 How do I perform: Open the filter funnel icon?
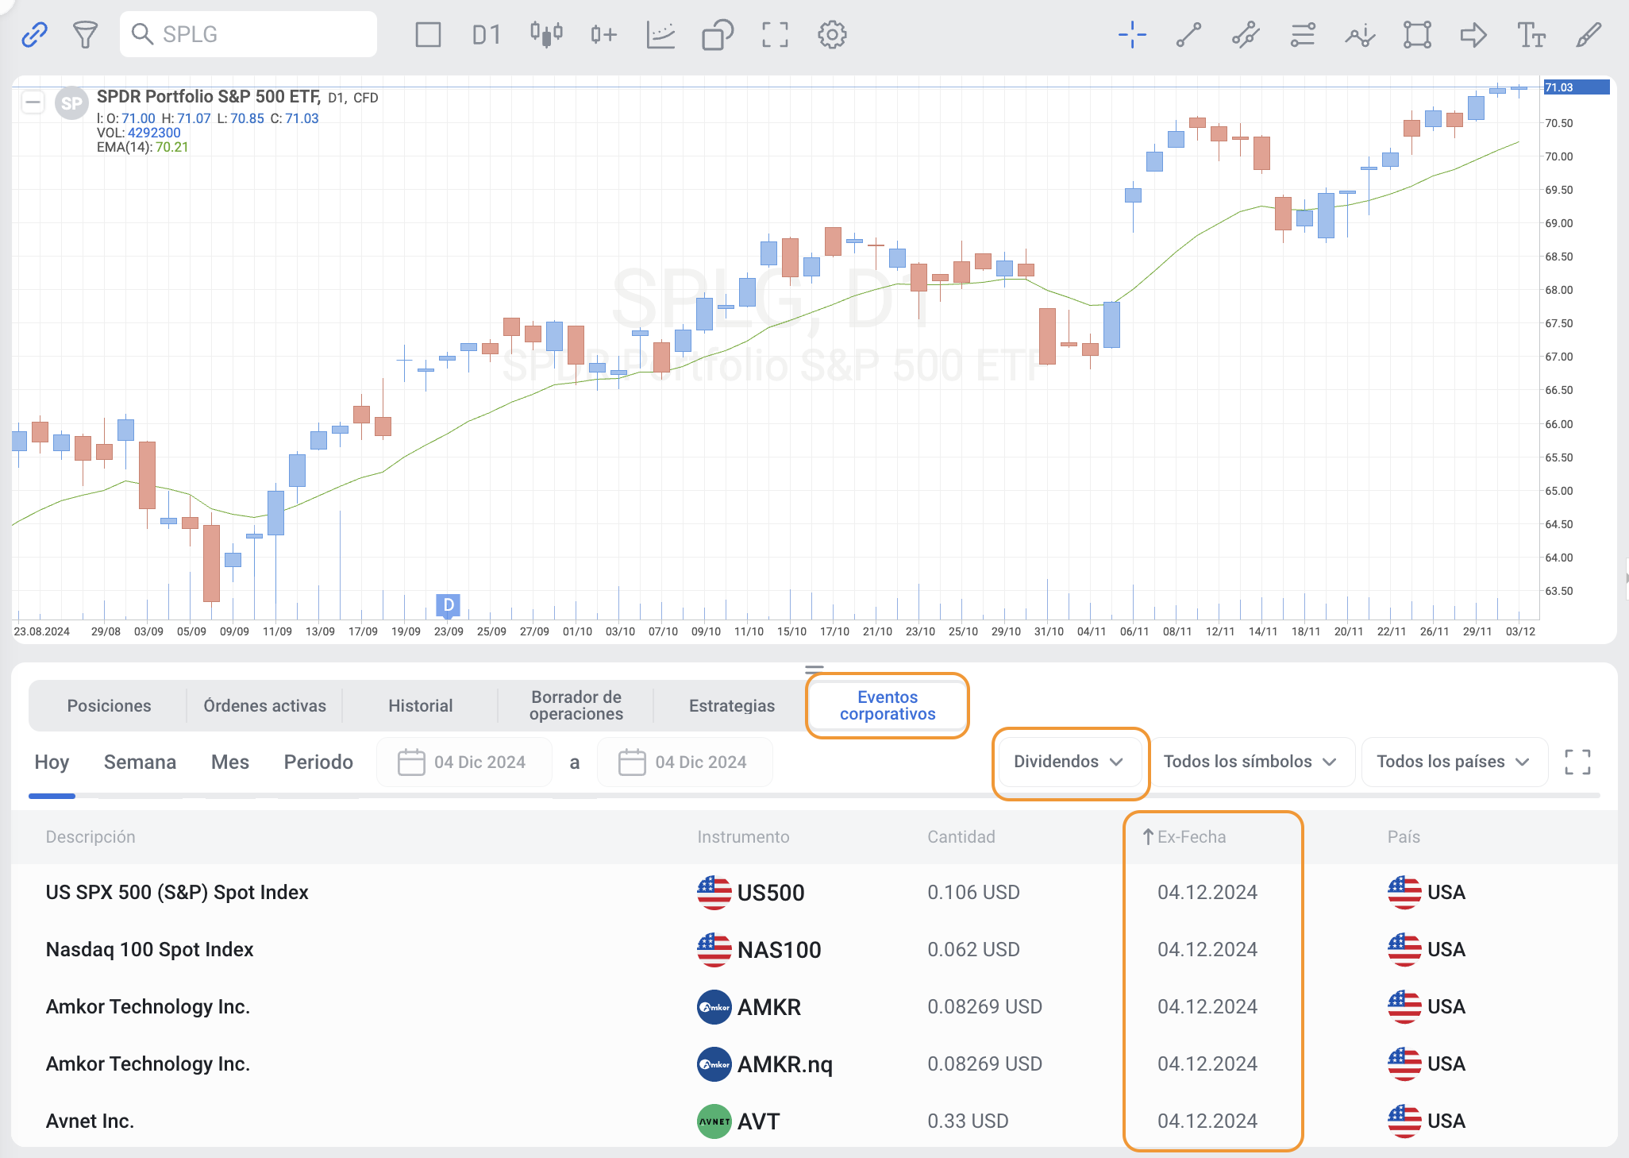85,34
